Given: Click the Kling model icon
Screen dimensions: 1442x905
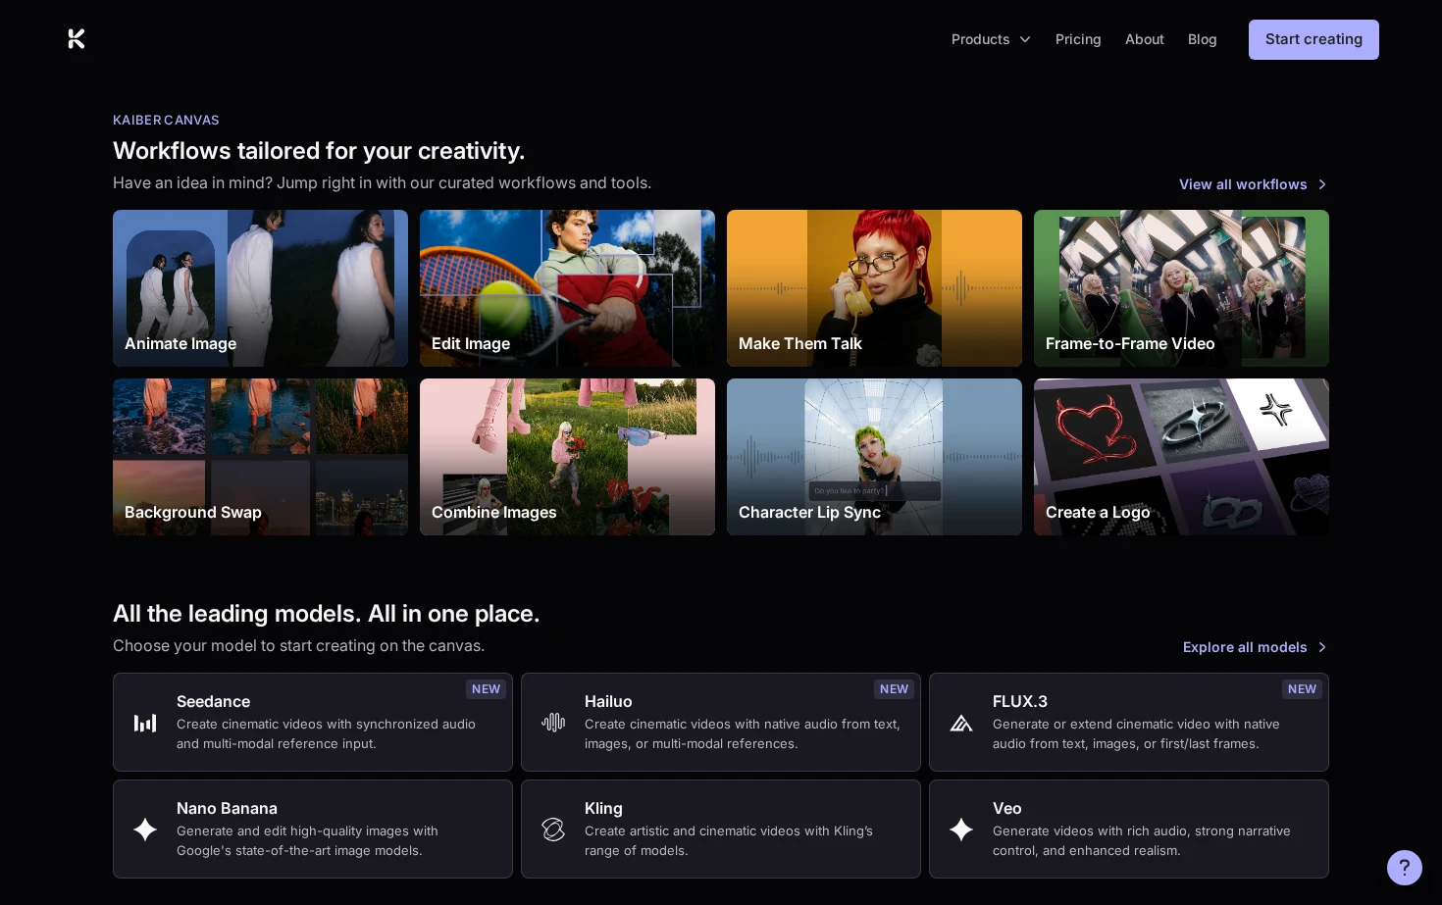Looking at the screenshot, I should [553, 830].
